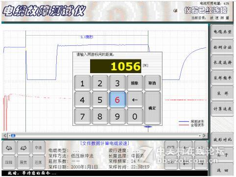
Task: Tap digit 4 on the keypad
Action: (x=82, y=100)
